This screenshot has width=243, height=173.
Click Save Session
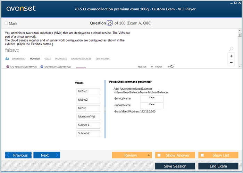click(x=175, y=166)
